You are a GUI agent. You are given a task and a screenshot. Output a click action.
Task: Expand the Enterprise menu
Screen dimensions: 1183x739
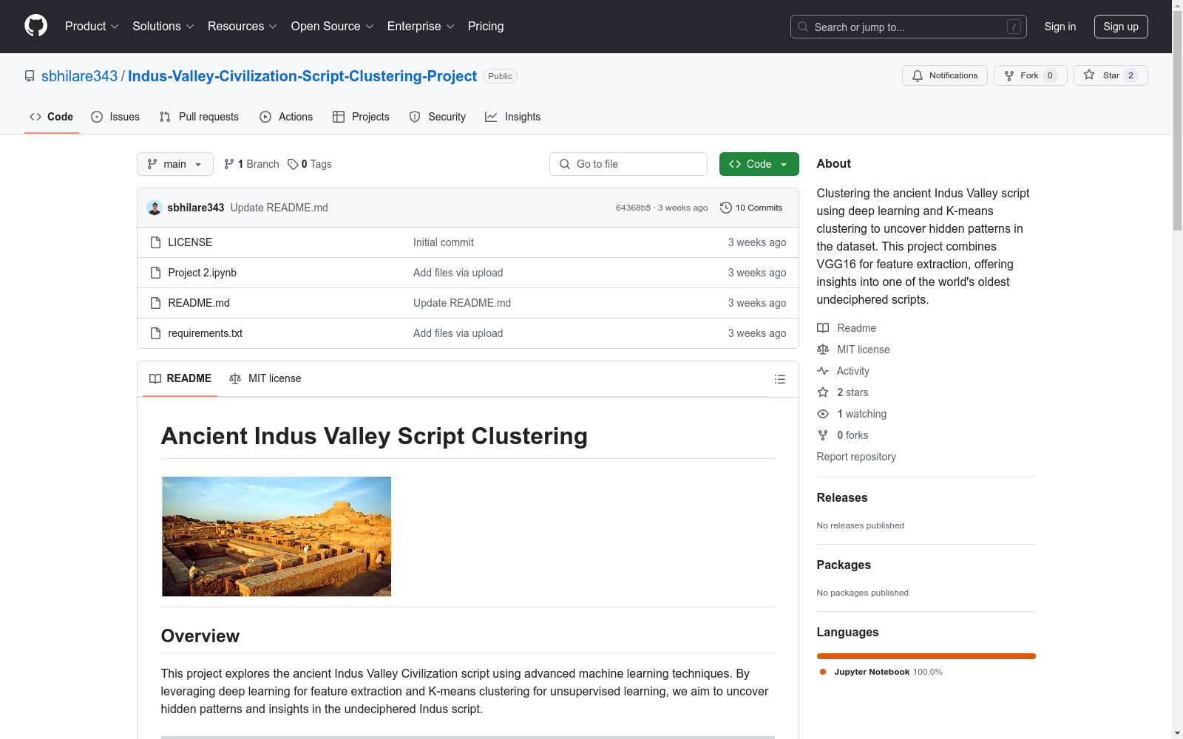click(421, 27)
